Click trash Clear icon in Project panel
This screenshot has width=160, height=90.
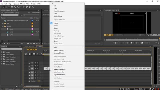(x=39, y=43)
